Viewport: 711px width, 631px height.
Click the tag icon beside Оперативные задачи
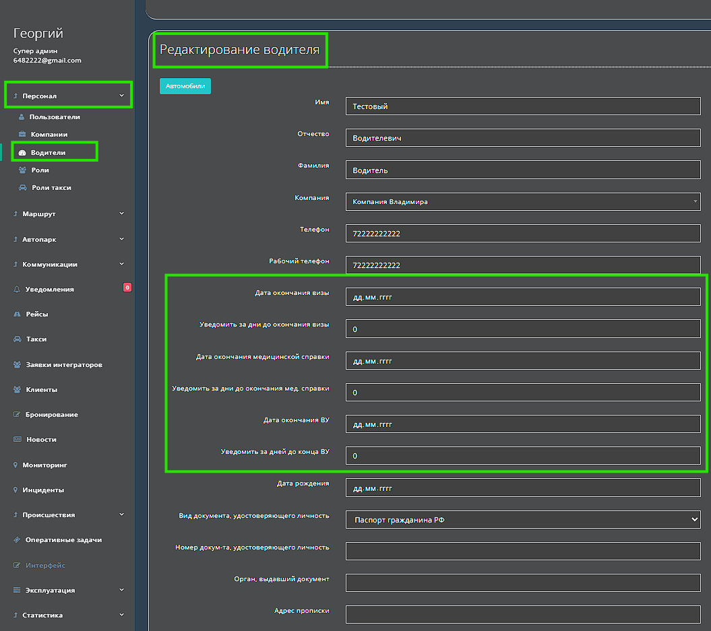click(17, 540)
